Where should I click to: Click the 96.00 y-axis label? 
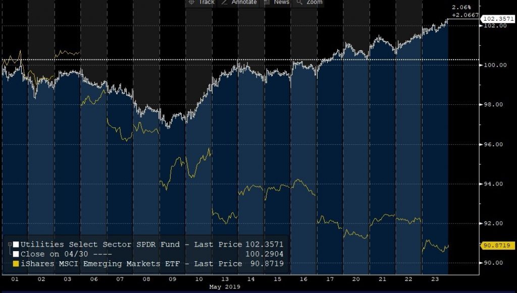click(x=493, y=145)
